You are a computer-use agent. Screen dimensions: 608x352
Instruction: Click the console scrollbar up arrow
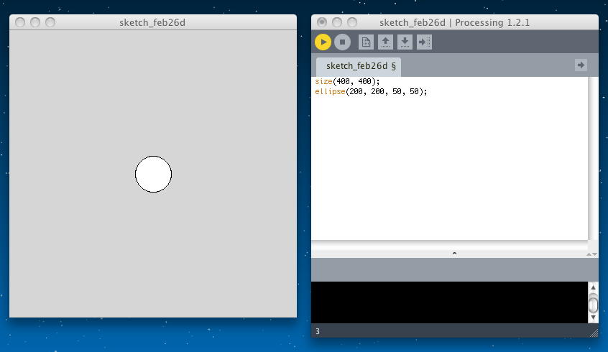(x=593, y=287)
